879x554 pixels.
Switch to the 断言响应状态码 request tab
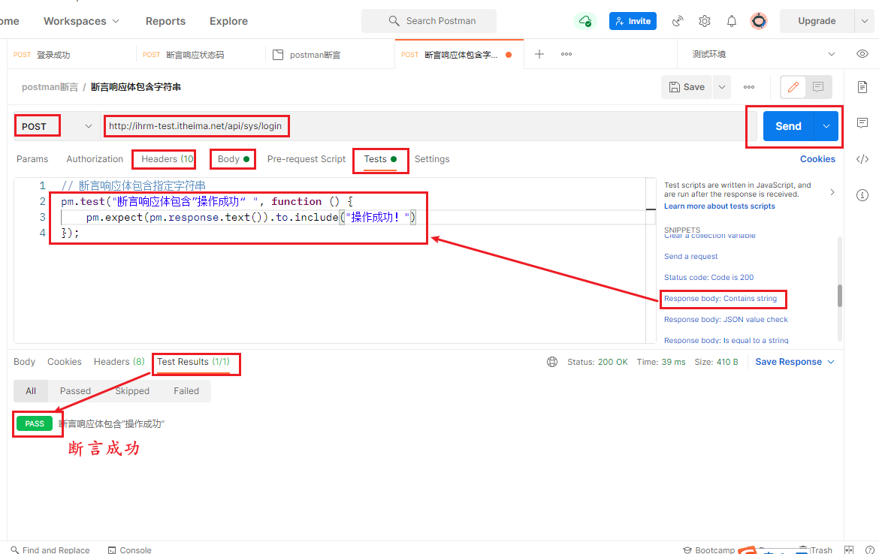(184, 54)
